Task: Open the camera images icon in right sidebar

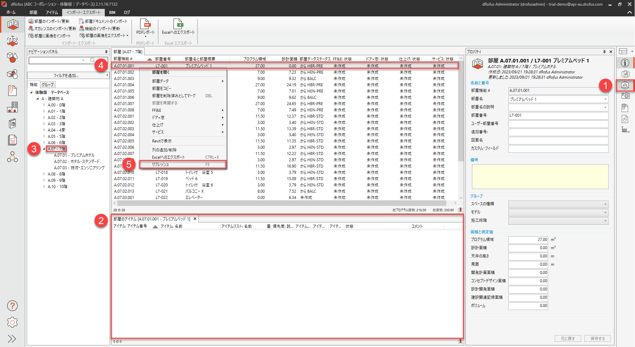Action: tap(625, 96)
